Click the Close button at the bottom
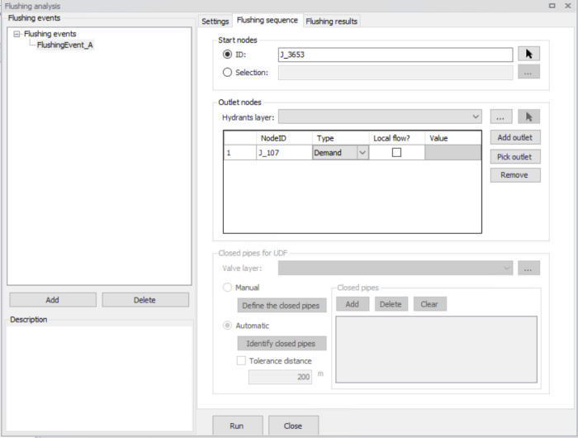Viewport: 578px width, 438px height. pyautogui.click(x=293, y=426)
